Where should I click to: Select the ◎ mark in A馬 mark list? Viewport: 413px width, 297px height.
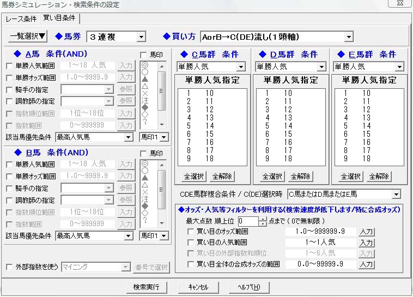point(144,64)
